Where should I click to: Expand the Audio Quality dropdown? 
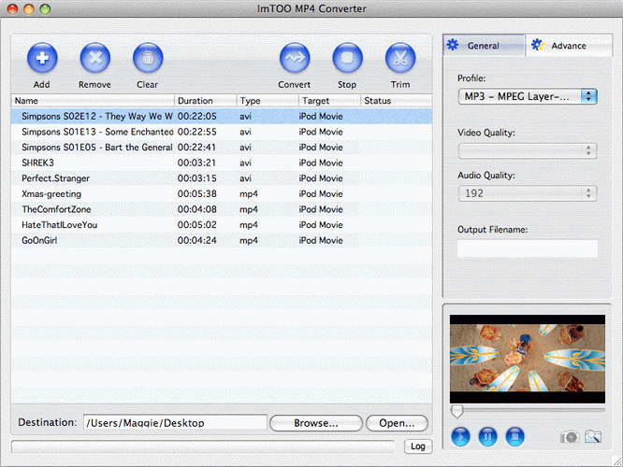tap(527, 193)
